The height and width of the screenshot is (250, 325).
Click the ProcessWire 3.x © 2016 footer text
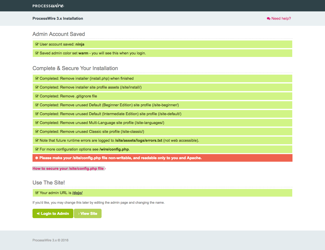[51, 240]
